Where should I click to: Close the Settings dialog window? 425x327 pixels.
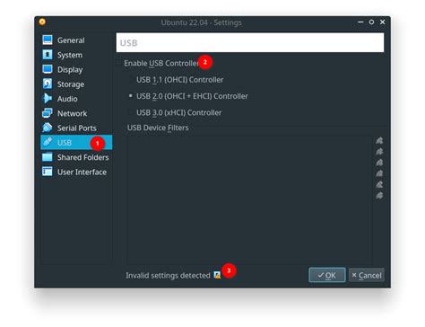coord(382,22)
